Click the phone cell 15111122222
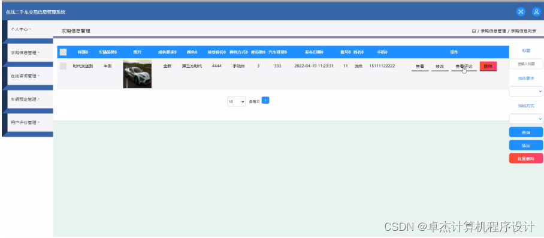The image size is (544, 238). tap(382, 66)
